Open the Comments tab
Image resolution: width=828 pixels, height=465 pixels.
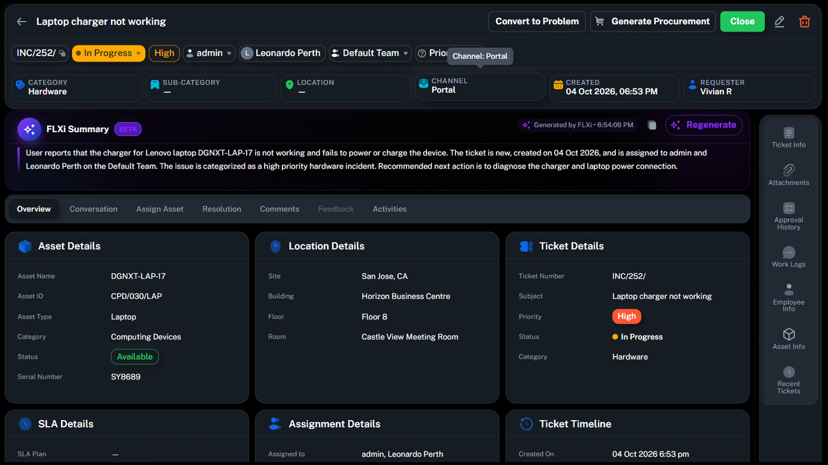click(x=280, y=209)
